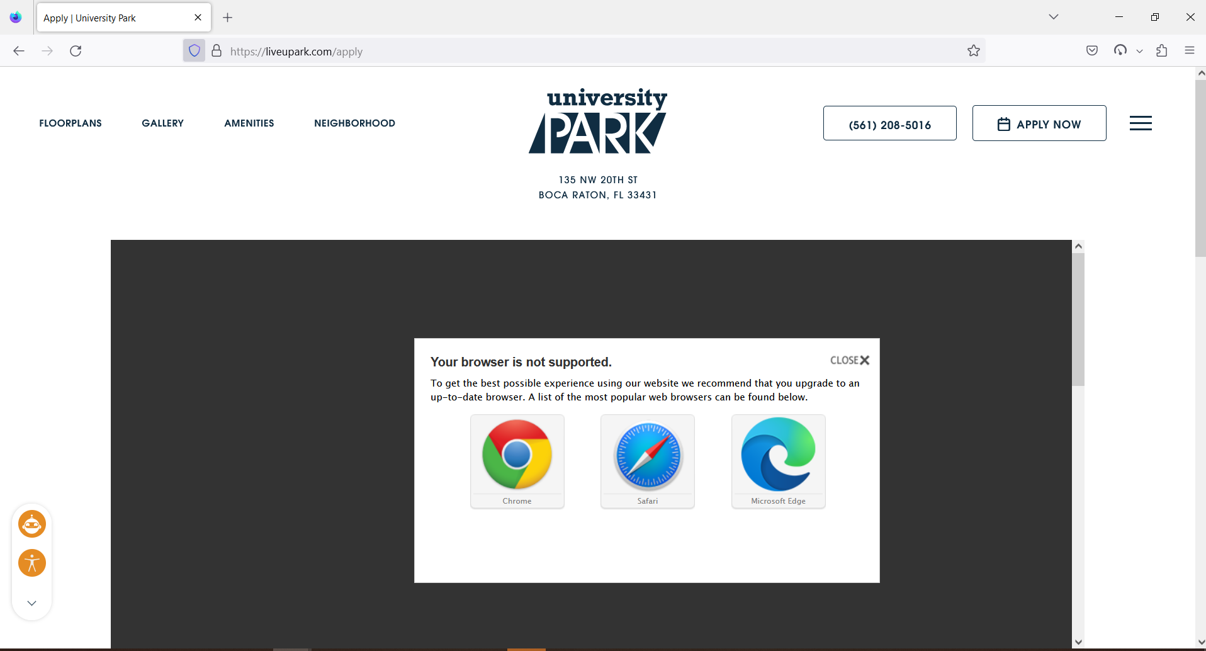Click the APPLY NOW button
Viewport: 1206px width, 651px height.
(1039, 123)
